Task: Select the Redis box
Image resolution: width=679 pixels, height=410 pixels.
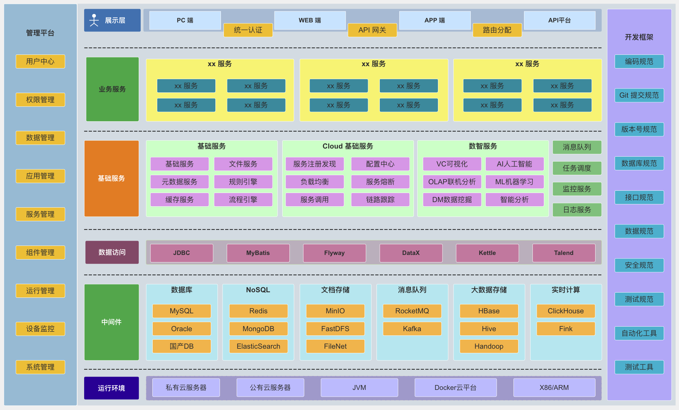Action: pos(259,311)
